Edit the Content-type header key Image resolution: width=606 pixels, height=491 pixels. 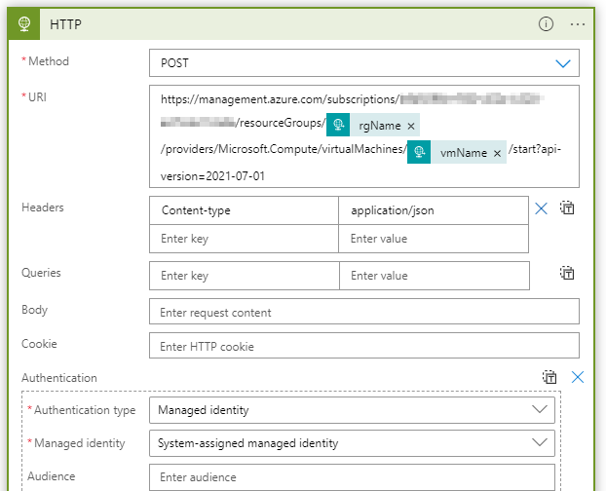click(244, 210)
